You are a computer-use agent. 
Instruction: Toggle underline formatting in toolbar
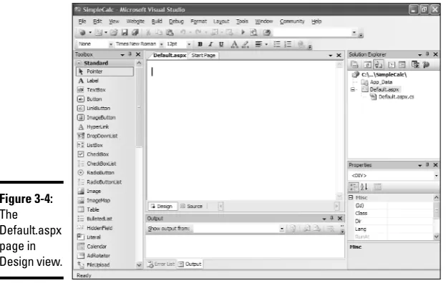click(221, 44)
